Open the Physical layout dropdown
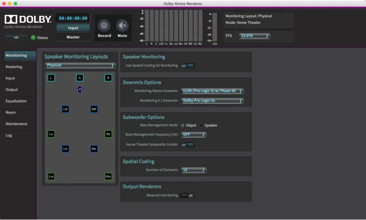Image resolution: width=366 pixels, height=220 pixels. point(80,65)
